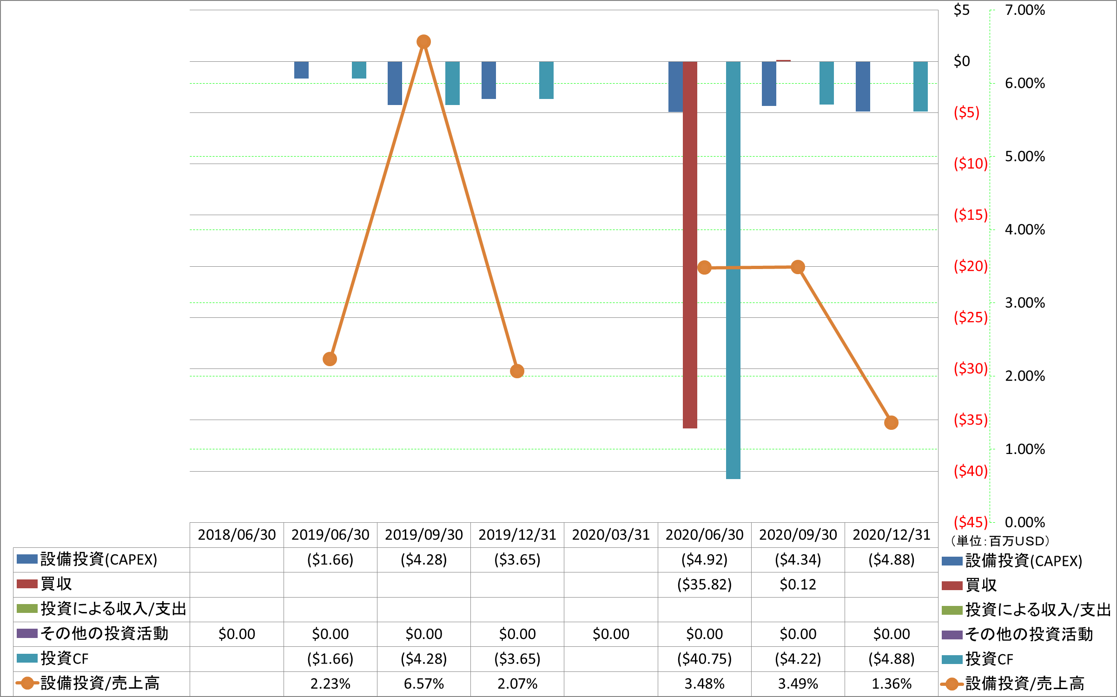Click the right-side その他の投資活動 legend label

coord(1029,634)
